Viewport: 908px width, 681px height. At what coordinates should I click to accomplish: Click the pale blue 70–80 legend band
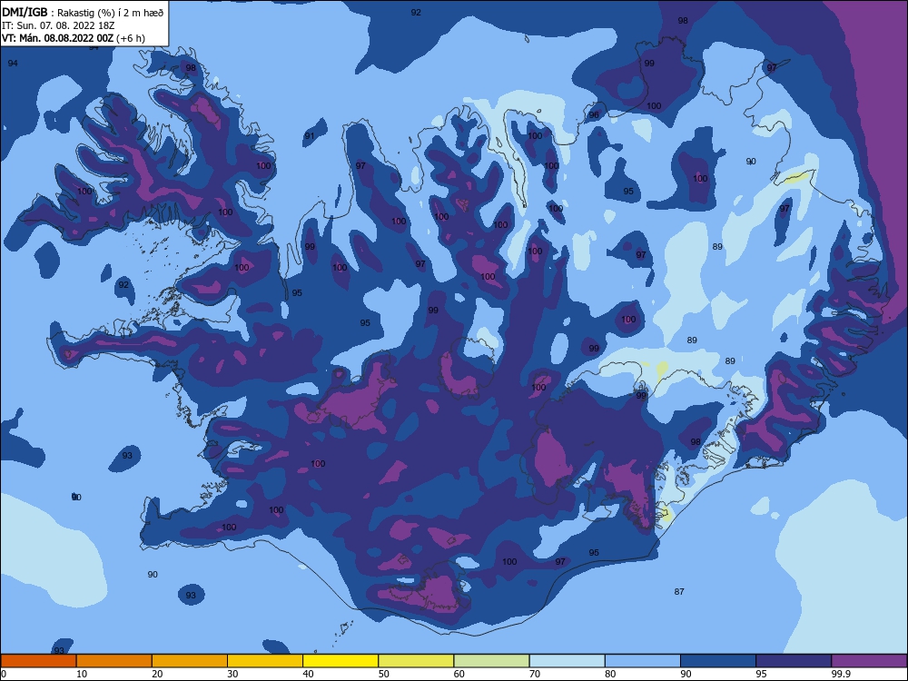coord(567,661)
